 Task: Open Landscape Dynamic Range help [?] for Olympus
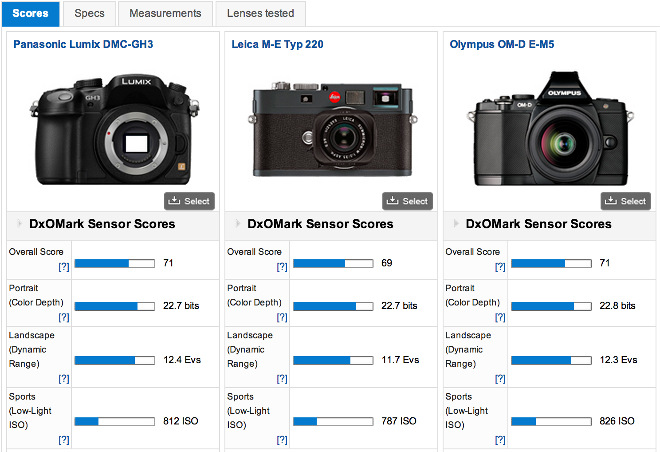[500, 378]
